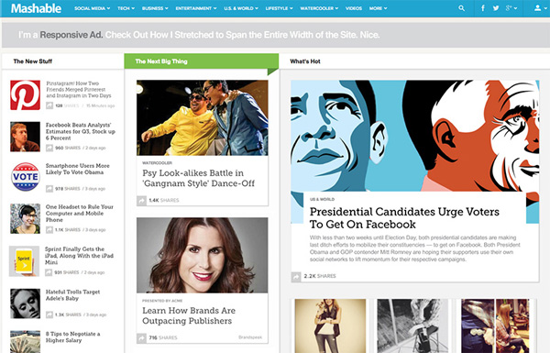The image size is (550, 353).
Task: Open the Videos menu item
Action: pos(354,8)
